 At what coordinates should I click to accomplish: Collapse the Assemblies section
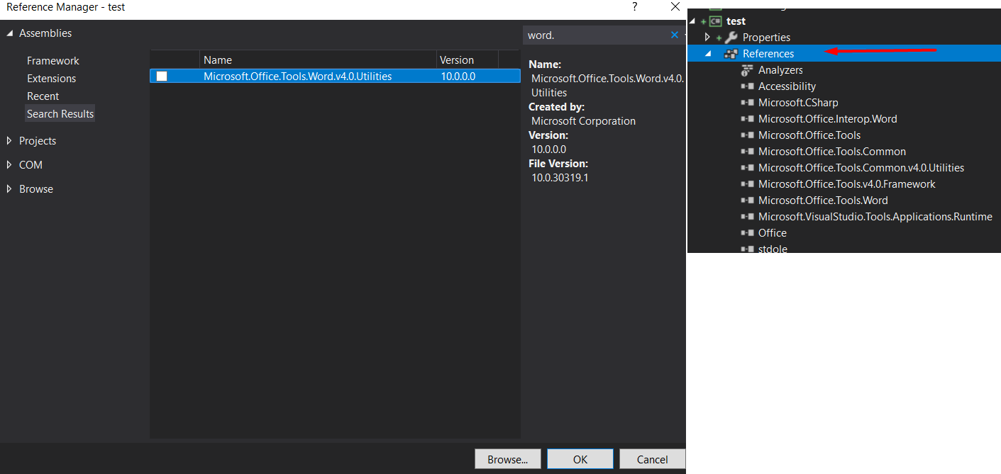10,33
